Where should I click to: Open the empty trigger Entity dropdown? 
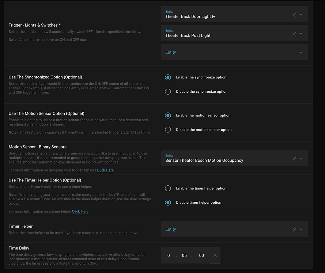301,53
